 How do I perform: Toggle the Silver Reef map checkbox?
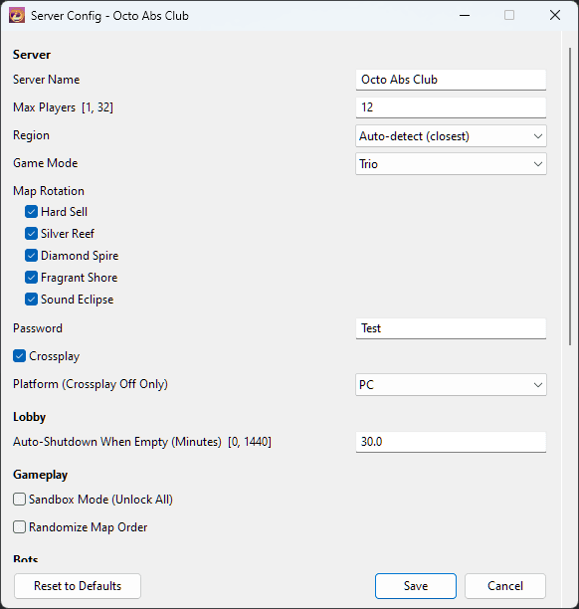point(31,234)
